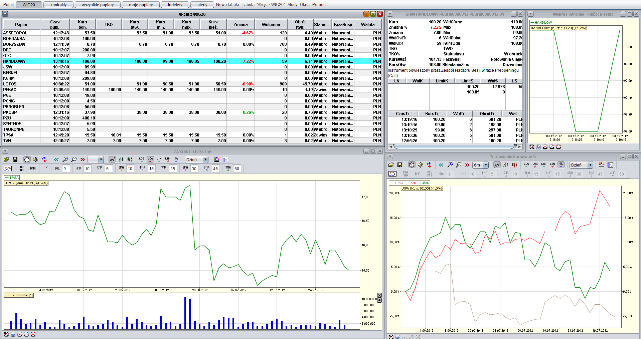Zoom out magnifier in Porównanie kursów
641x339 pixels.
pyautogui.click(x=459, y=165)
